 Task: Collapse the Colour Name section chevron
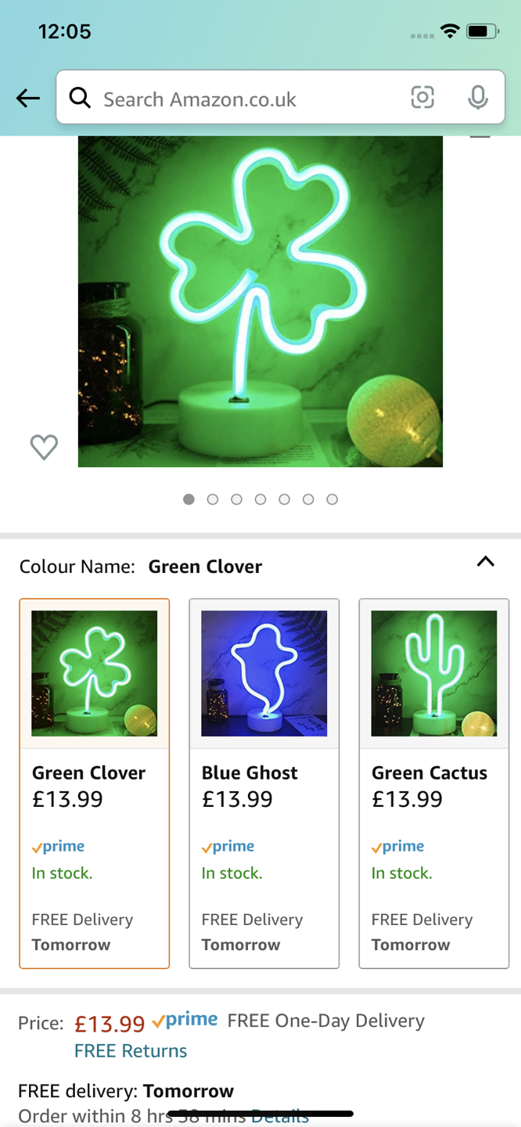pos(486,561)
